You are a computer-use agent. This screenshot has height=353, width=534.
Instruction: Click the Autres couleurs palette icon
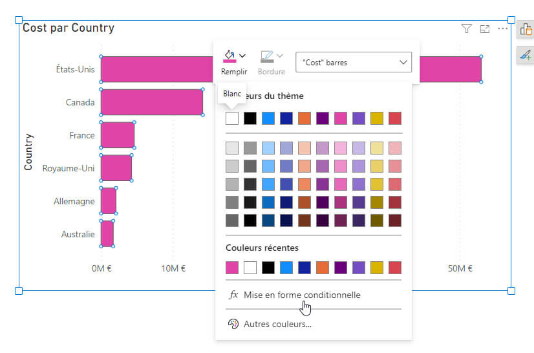233,324
